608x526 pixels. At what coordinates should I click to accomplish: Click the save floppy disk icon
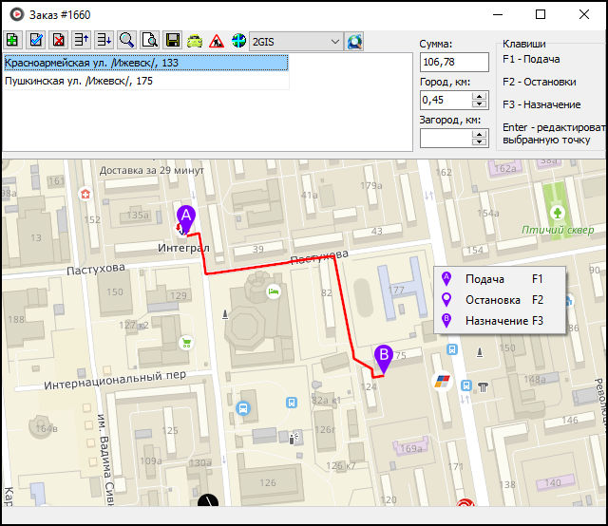[172, 41]
